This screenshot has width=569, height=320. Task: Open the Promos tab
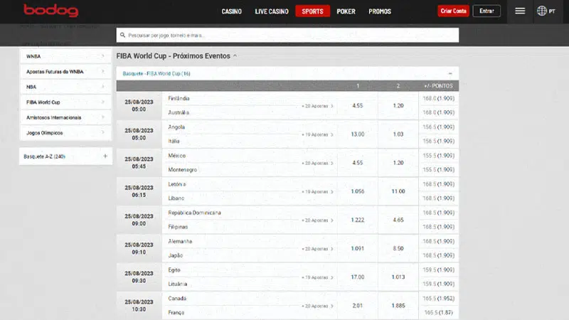pyautogui.click(x=380, y=11)
